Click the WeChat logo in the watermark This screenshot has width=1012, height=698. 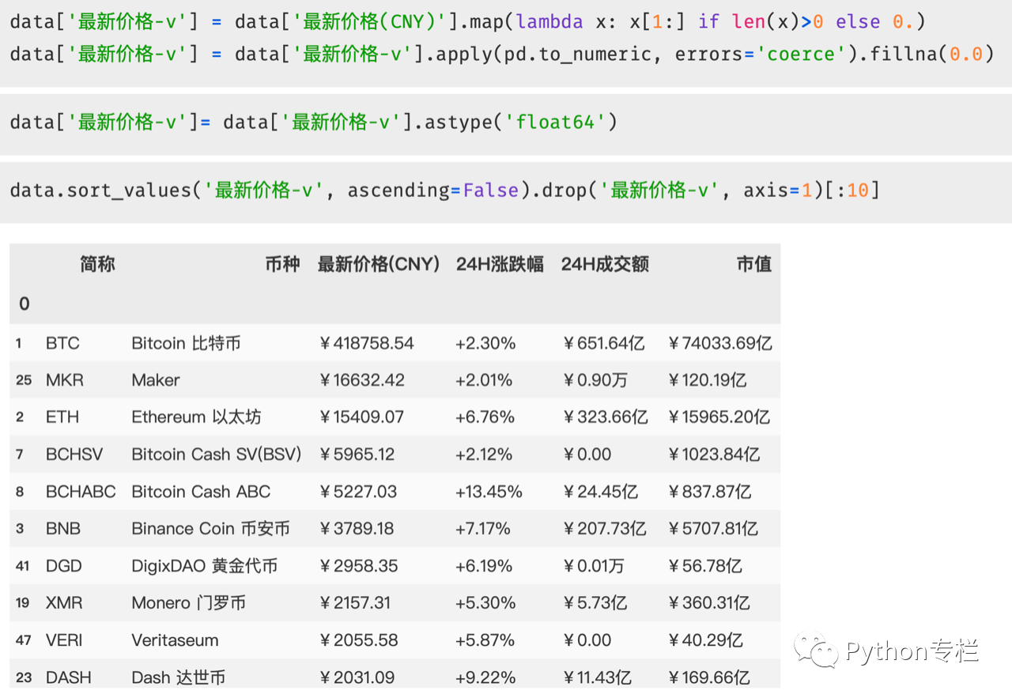(817, 651)
